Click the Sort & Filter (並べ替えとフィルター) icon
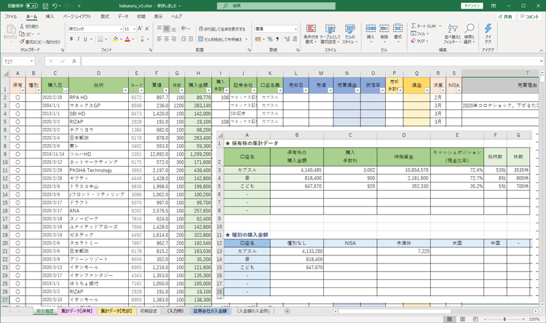 pyautogui.click(x=451, y=35)
